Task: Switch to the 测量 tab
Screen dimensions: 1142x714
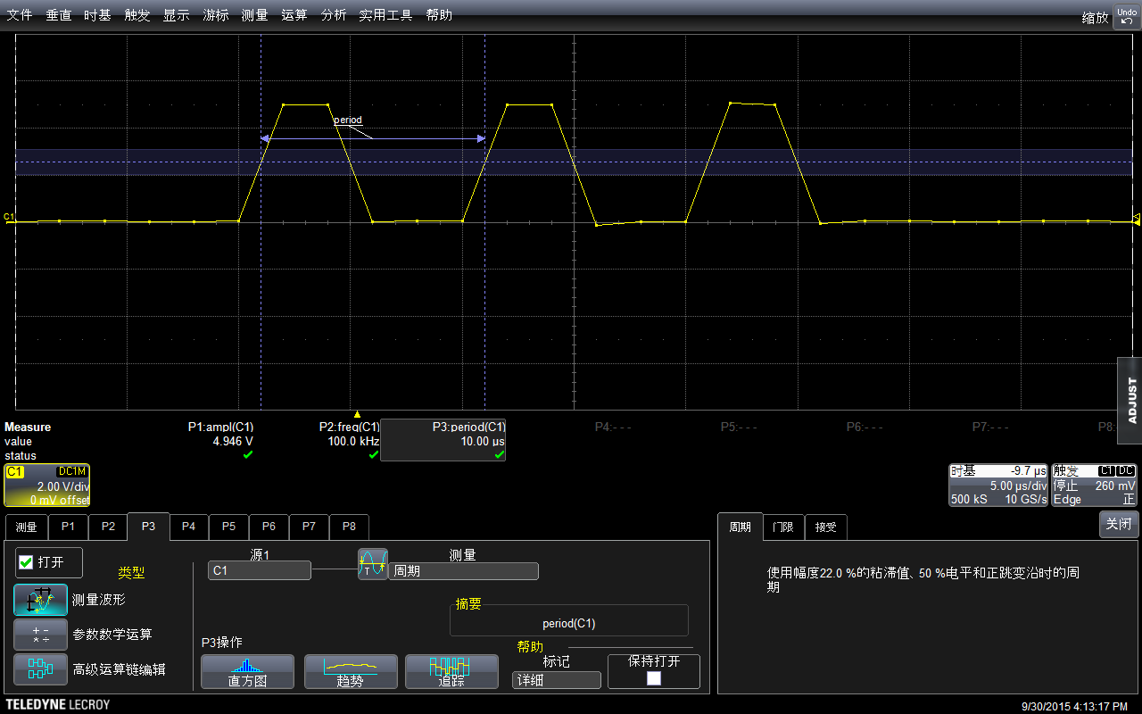Action: click(x=26, y=527)
